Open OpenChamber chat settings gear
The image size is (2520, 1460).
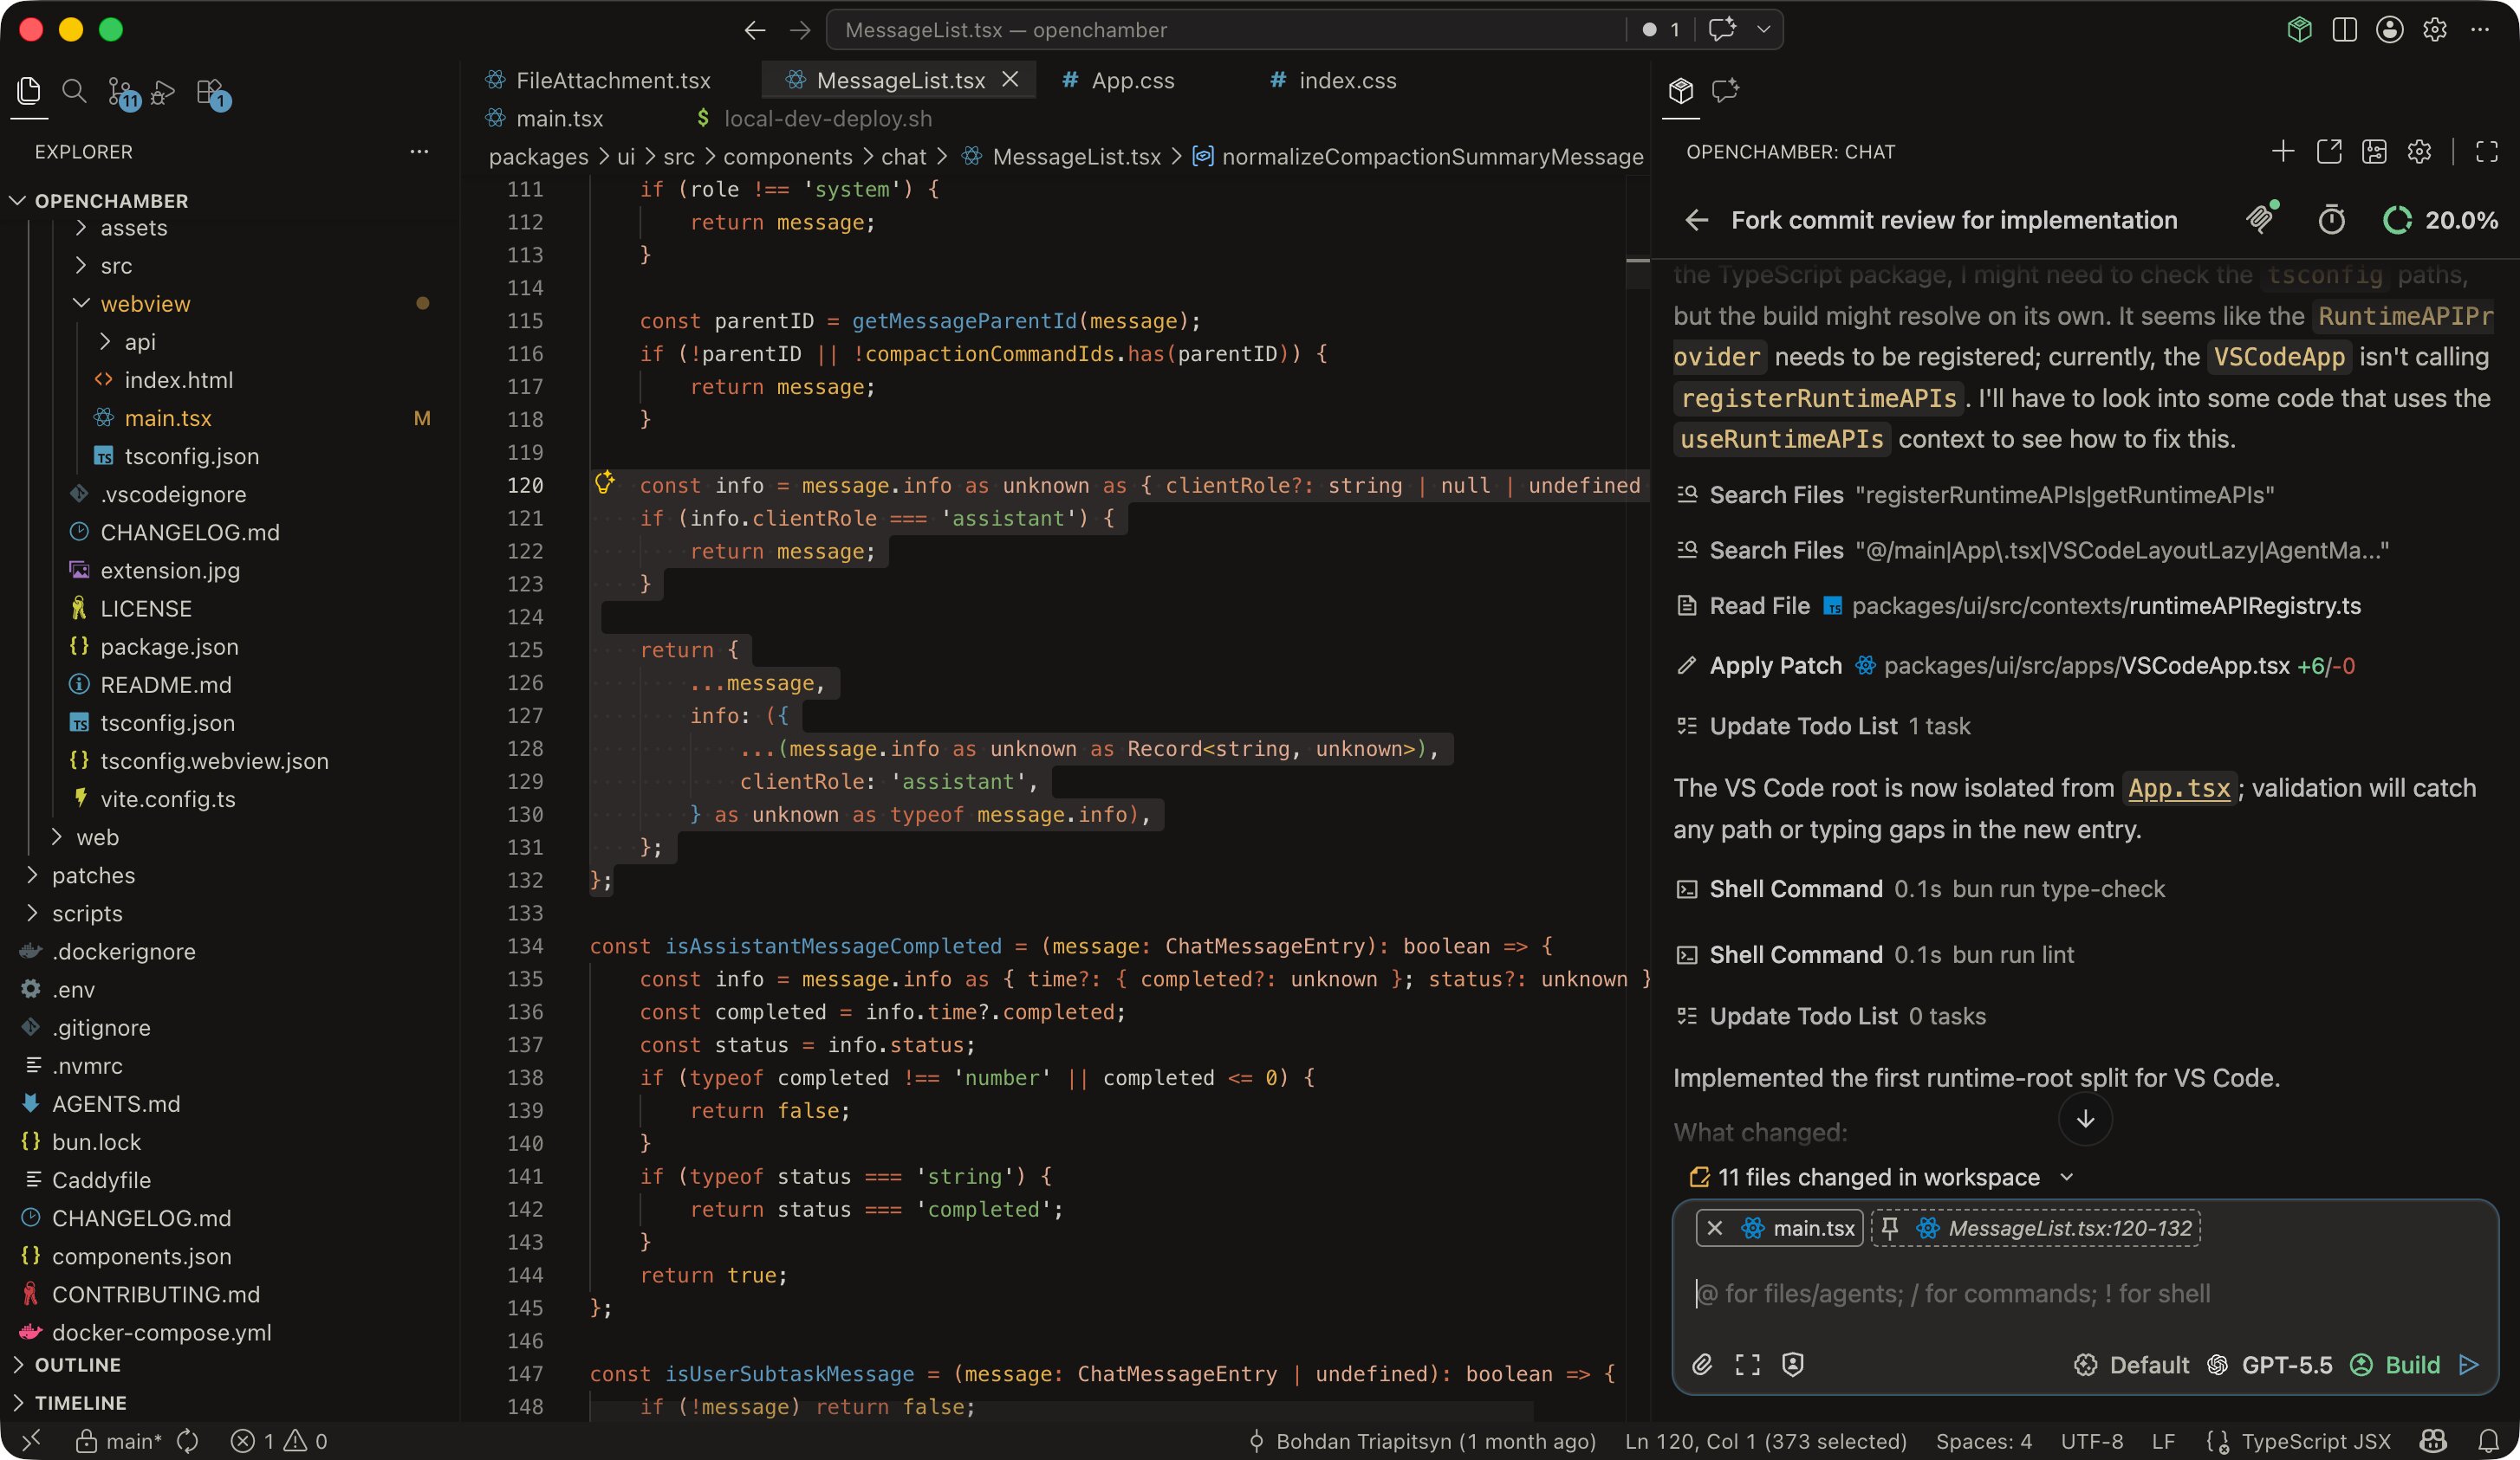pyautogui.click(x=2419, y=152)
